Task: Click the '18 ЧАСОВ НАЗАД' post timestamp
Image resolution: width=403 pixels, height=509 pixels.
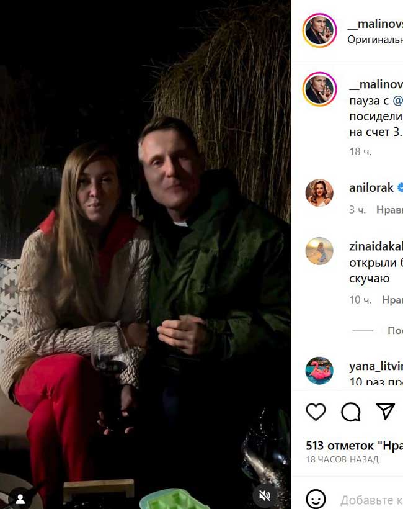Action: (x=342, y=459)
